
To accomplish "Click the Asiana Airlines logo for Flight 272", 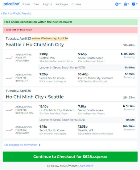I will [9, 130].
